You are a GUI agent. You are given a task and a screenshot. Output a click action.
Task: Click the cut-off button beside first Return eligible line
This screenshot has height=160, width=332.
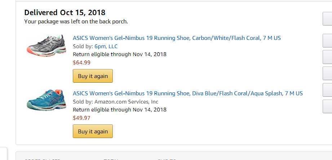[x=327, y=57]
